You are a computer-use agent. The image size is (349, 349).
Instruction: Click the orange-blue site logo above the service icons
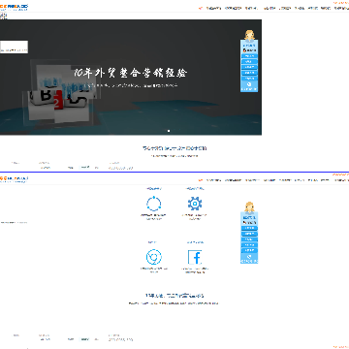click(14, 178)
